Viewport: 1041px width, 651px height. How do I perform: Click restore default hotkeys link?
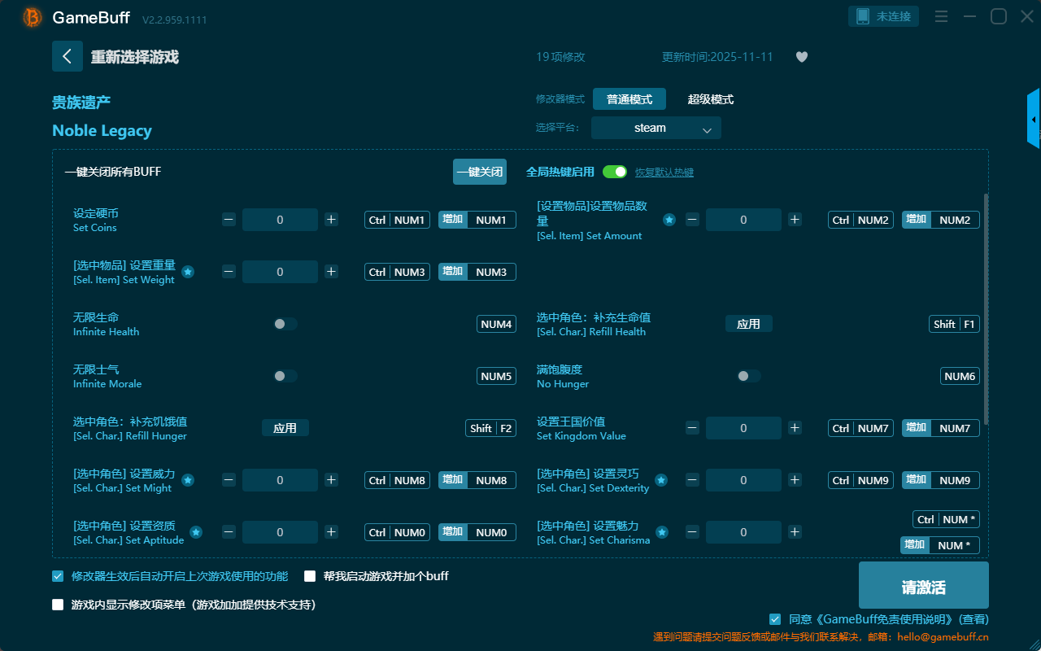click(664, 173)
